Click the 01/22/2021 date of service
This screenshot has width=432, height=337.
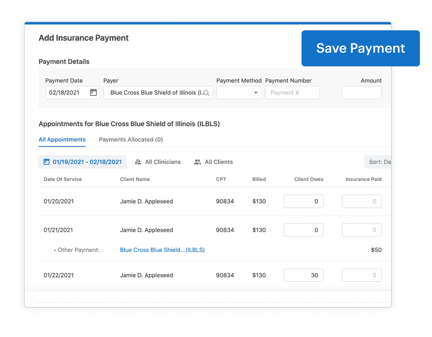pyautogui.click(x=59, y=275)
